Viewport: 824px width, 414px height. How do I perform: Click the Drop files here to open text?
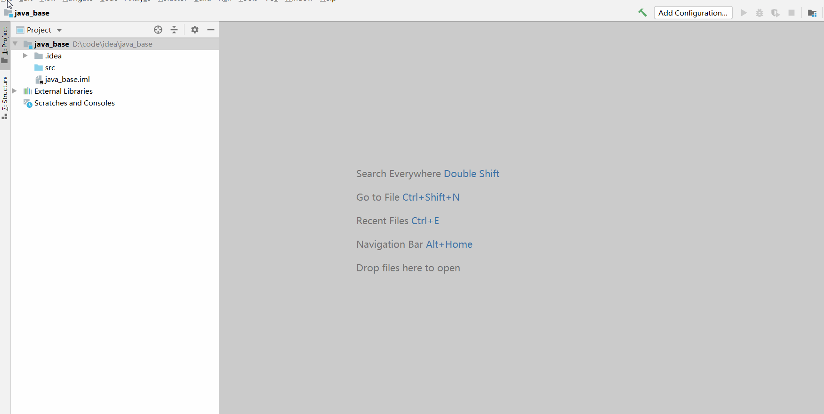408,268
